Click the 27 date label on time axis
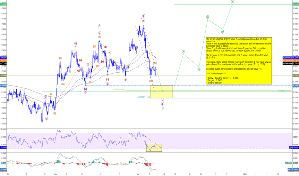This screenshot has height=176, width=299. 226,174
